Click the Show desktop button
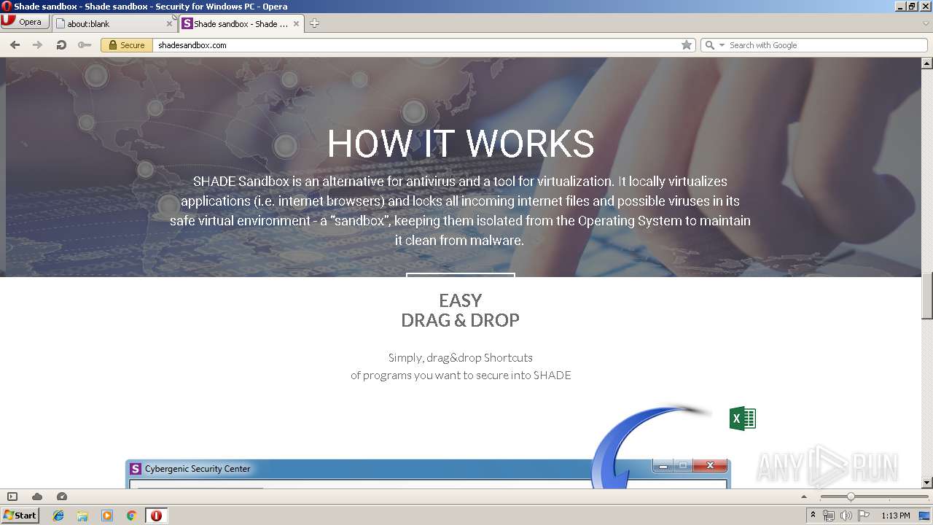This screenshot has width=933, height=525. [924, 516]
